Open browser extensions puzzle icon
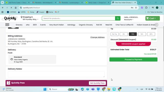Viewport: 164px width, 92px height. tap(146, 8)
